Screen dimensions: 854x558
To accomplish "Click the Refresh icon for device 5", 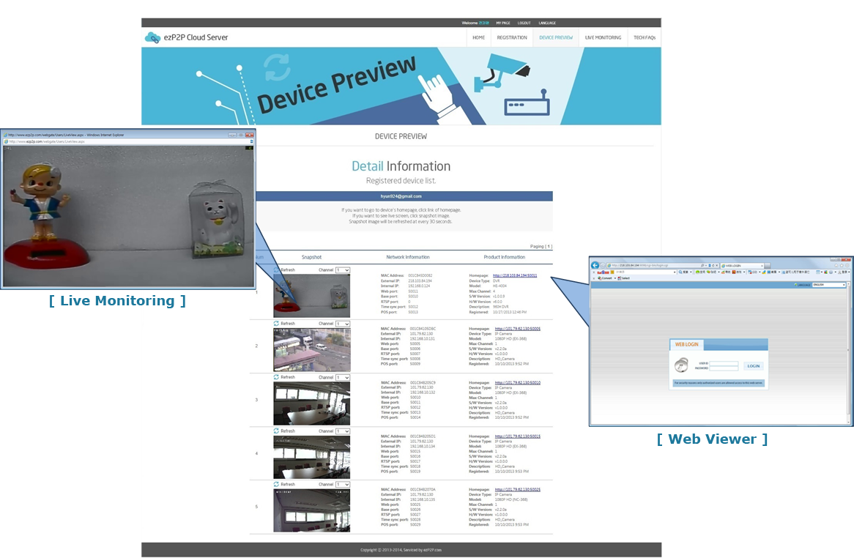I will pyautogui.click(x=276, y=484).
